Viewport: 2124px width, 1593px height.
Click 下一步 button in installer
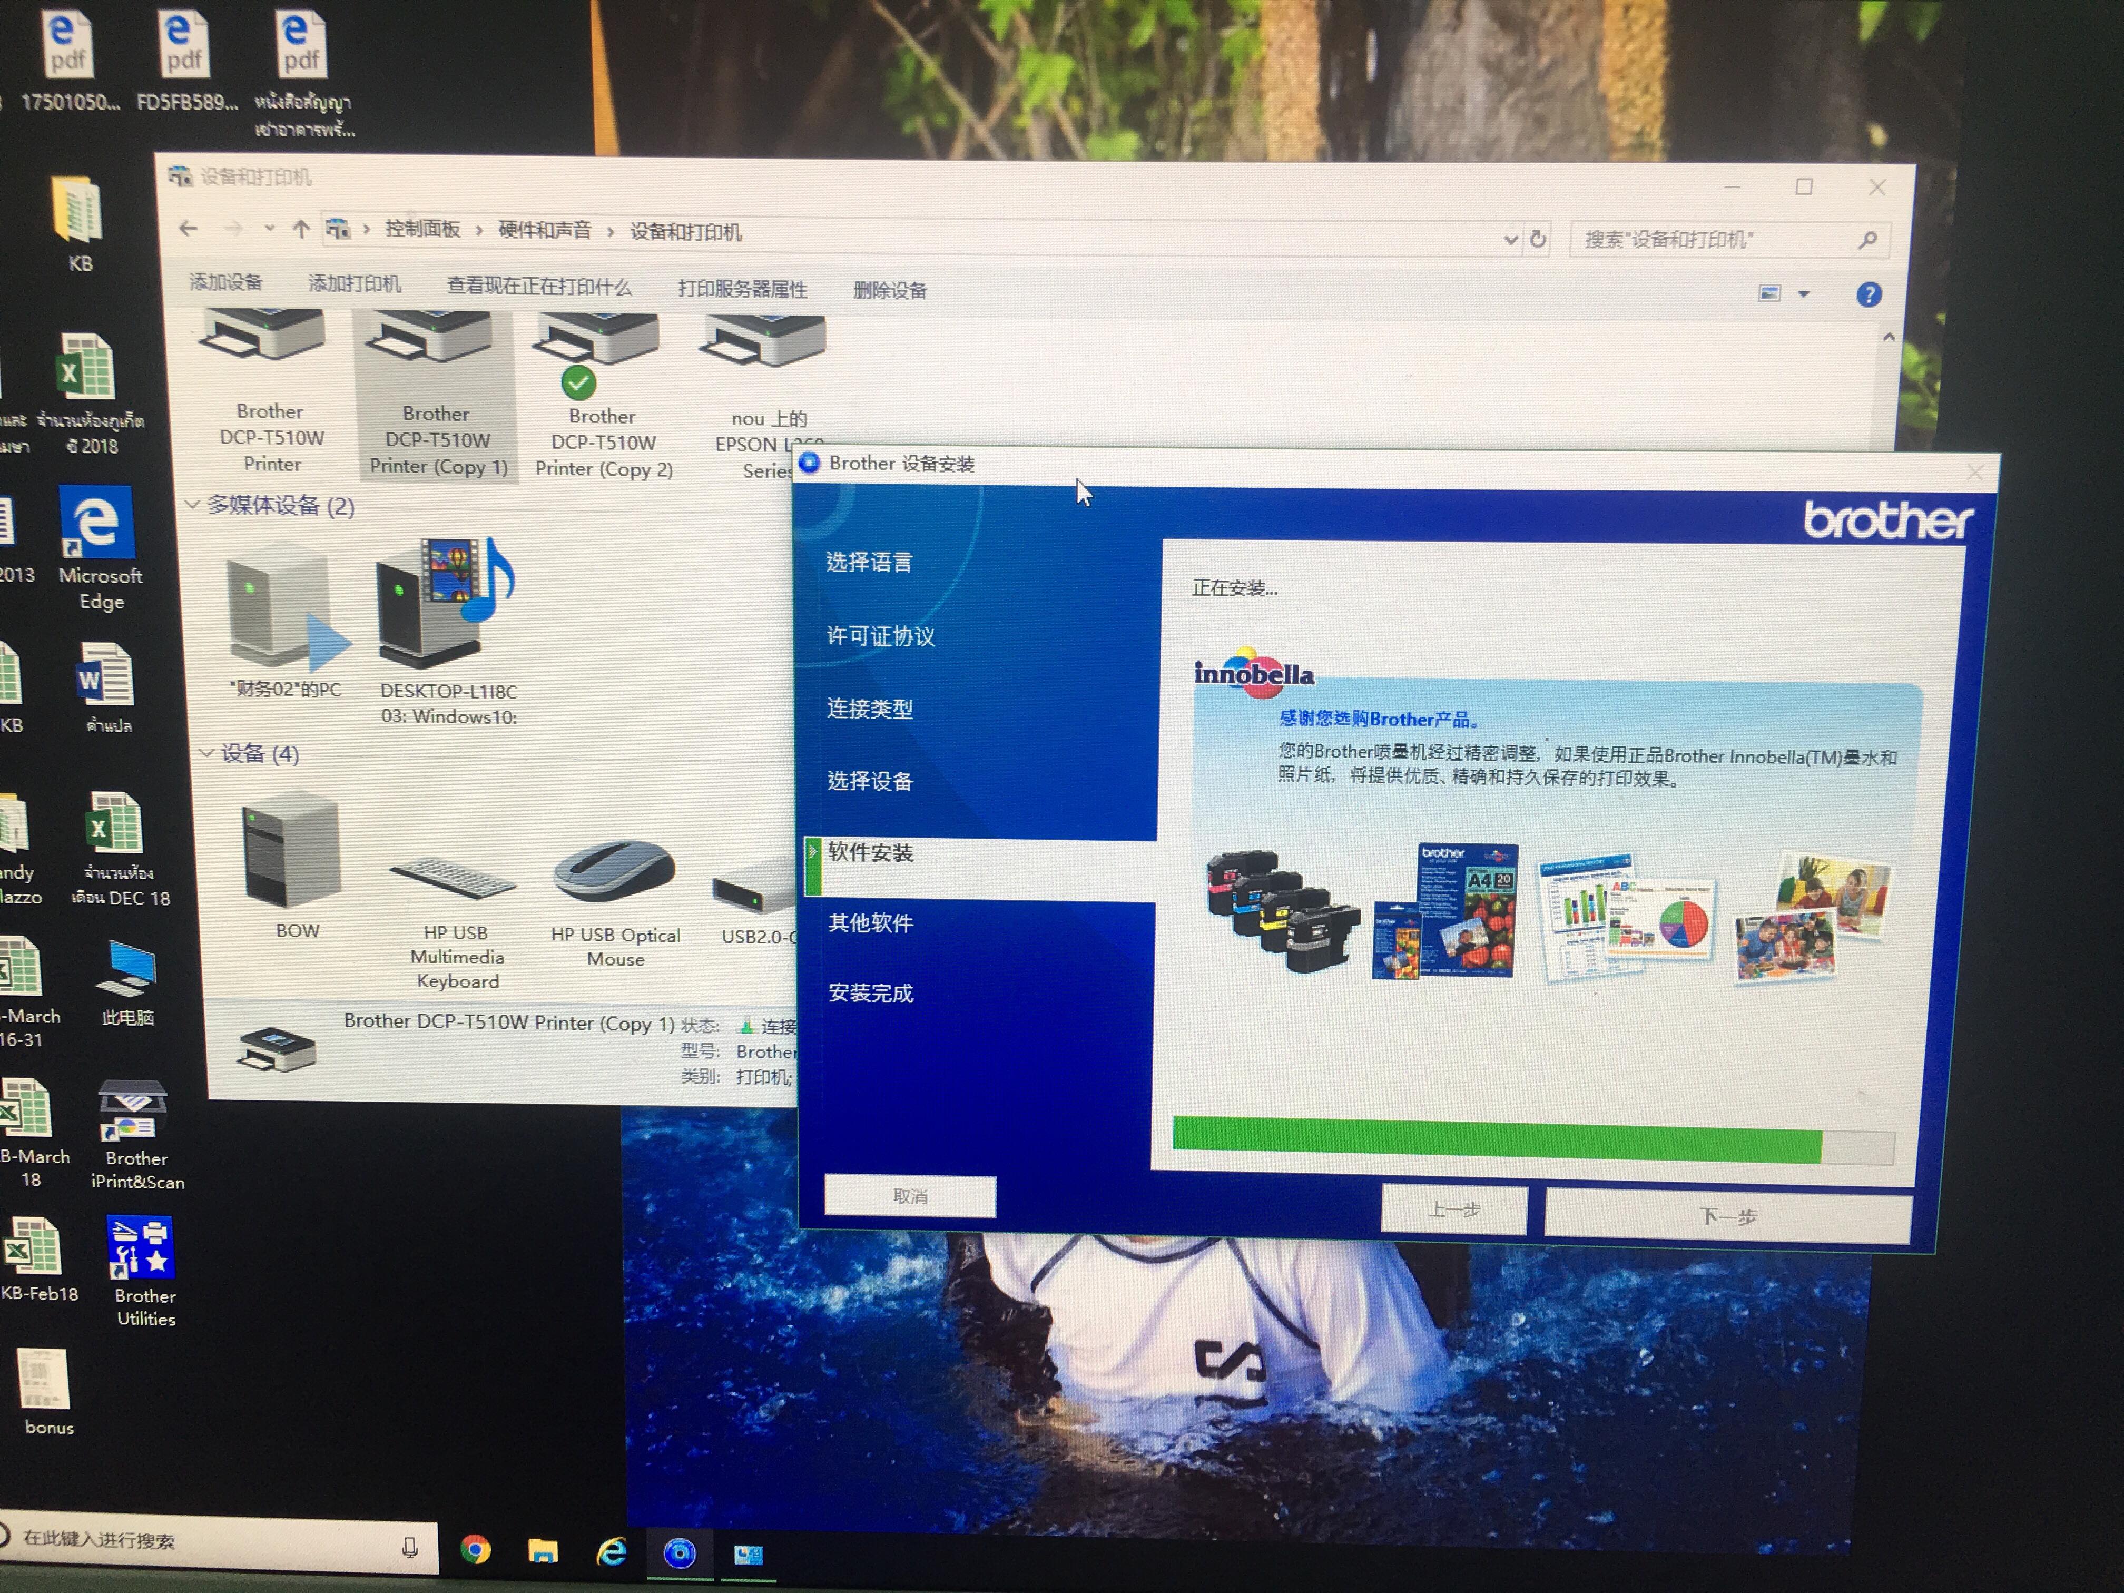point(1727,1216)
